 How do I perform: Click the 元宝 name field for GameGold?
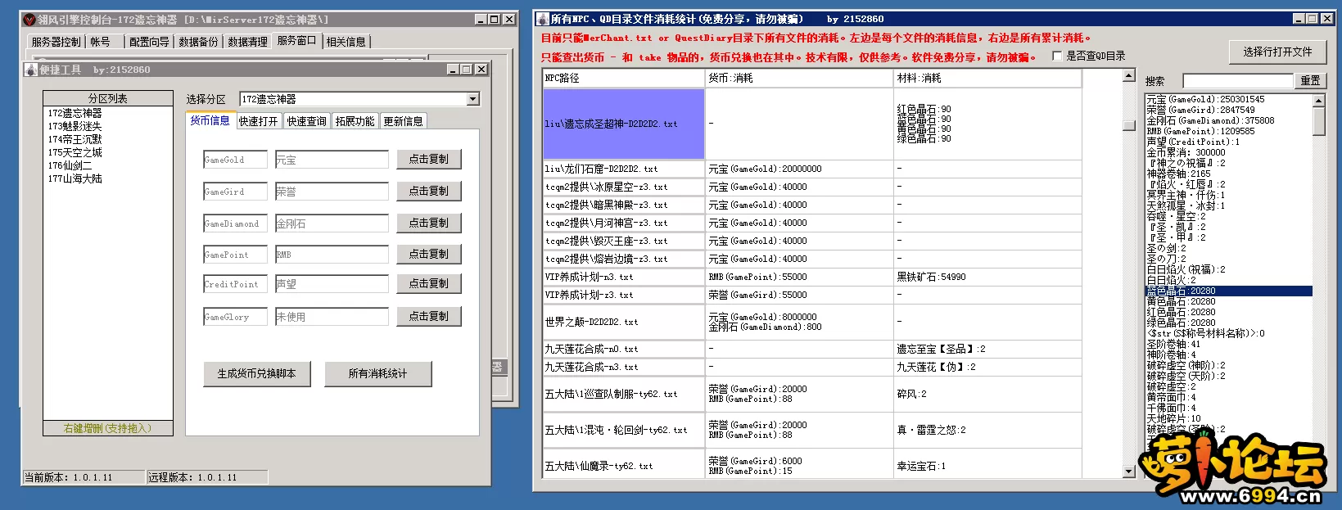(332, 160)
